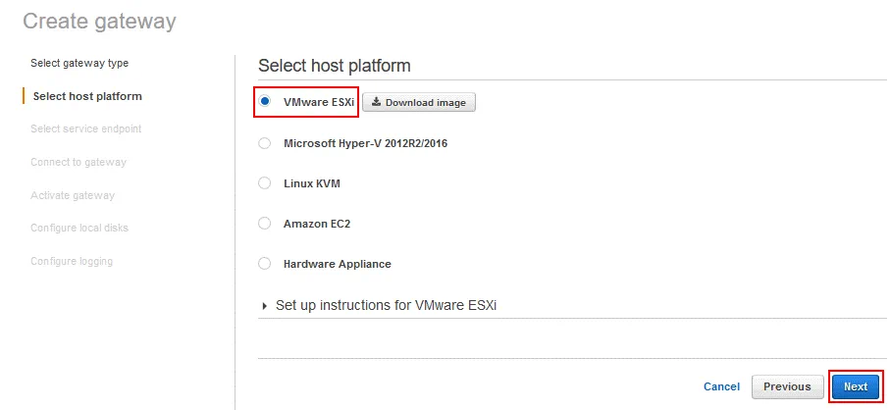Viewport: 890px width, 410px height.
Task: Select the VMware ESXi radio button
Action: click(265, 101)
